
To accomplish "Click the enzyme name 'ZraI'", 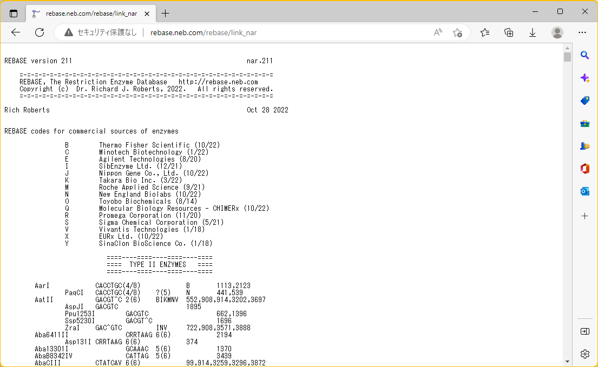I will click(x=73, y=328).
